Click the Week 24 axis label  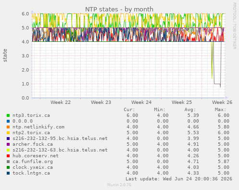point(141,102)
